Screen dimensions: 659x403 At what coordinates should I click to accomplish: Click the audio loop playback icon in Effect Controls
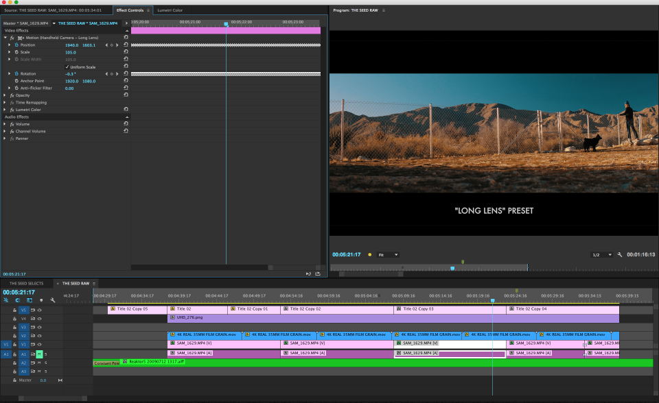[x=308, y=273]
